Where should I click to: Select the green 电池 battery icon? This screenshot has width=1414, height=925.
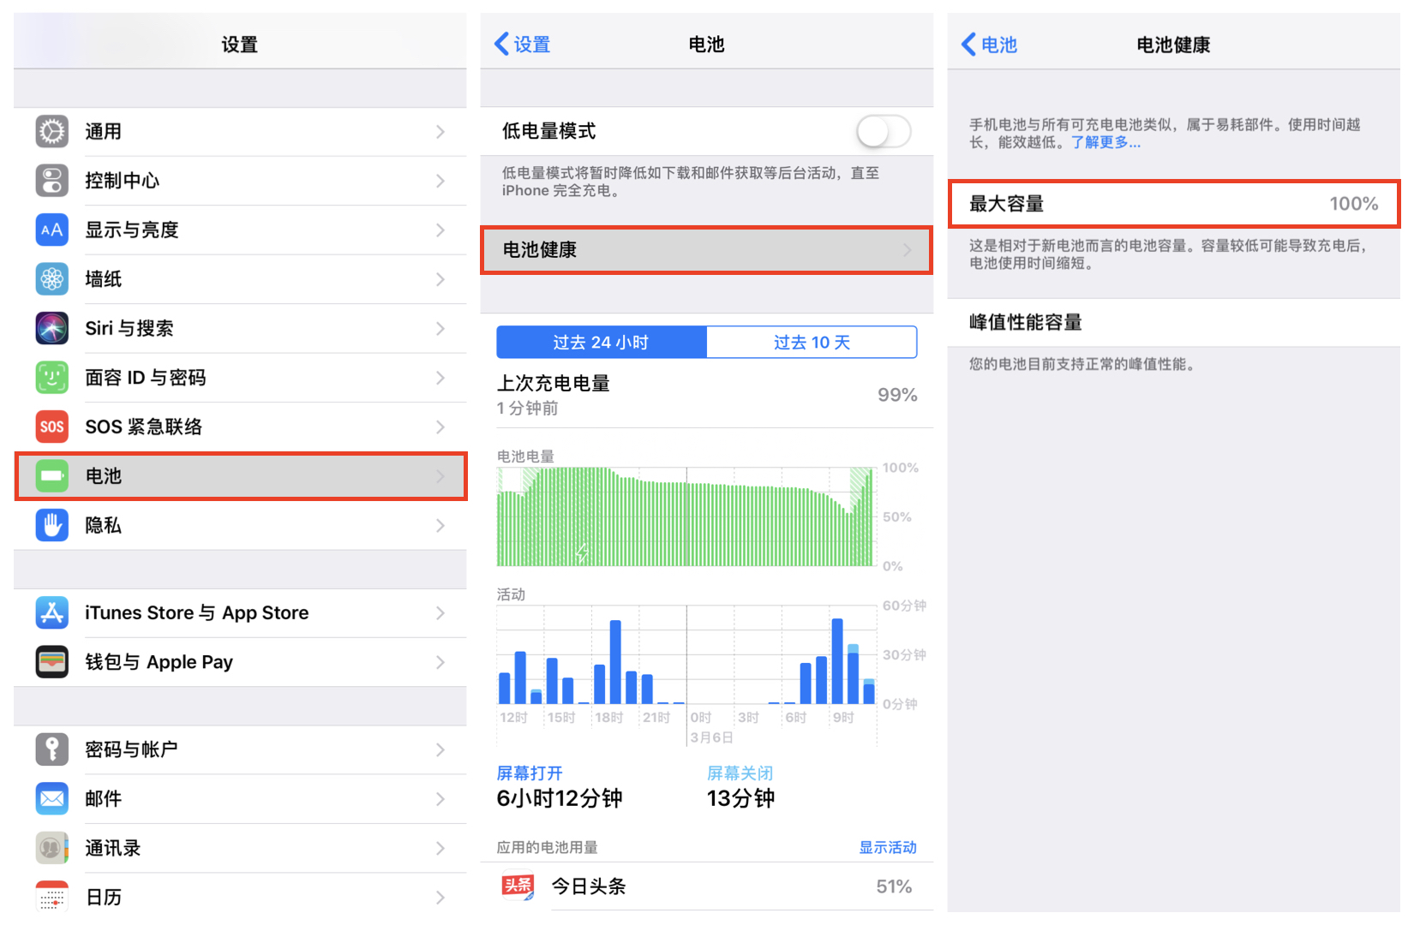(x=51, y=475)
